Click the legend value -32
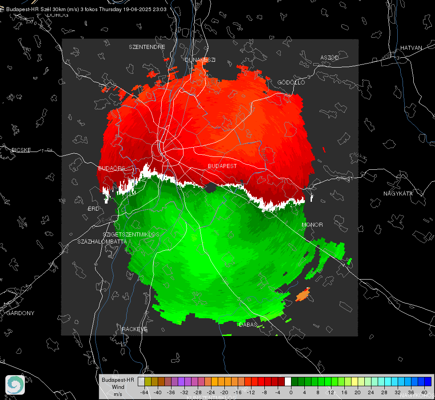The height and width of the screenshot is (400, 435). coord(184,392)
